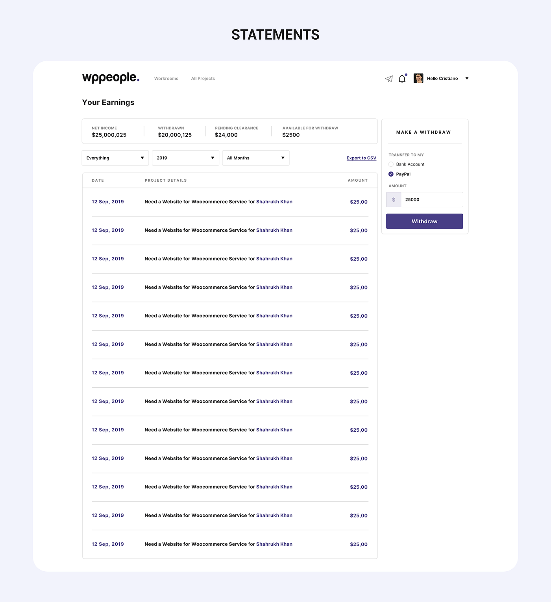Open the 2019 year dropdown
This screenshot has height=602, width=551.
point(185,158)
